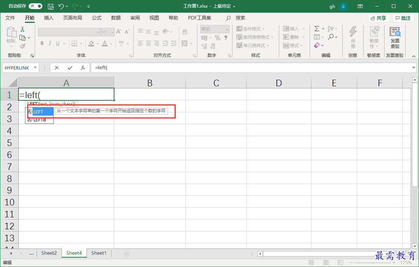Click the 插入 cells button
Screen dimensions: 419x267
[291, 29]
